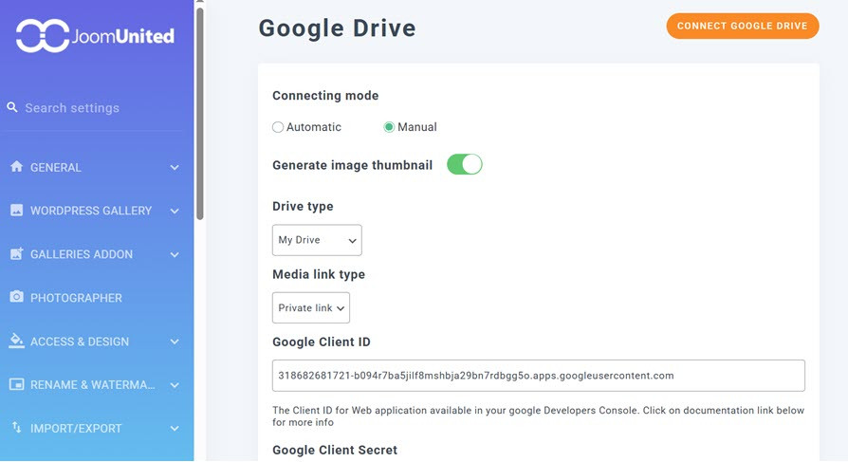The height and width of the screenshot is (462, 848).
Task: Toggle Generate image thumbnail switch
Action: [x=465, y=164]
